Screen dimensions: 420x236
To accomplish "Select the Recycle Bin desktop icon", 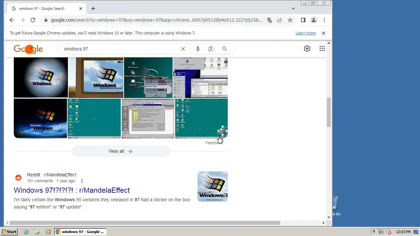I will click(335, 206).
